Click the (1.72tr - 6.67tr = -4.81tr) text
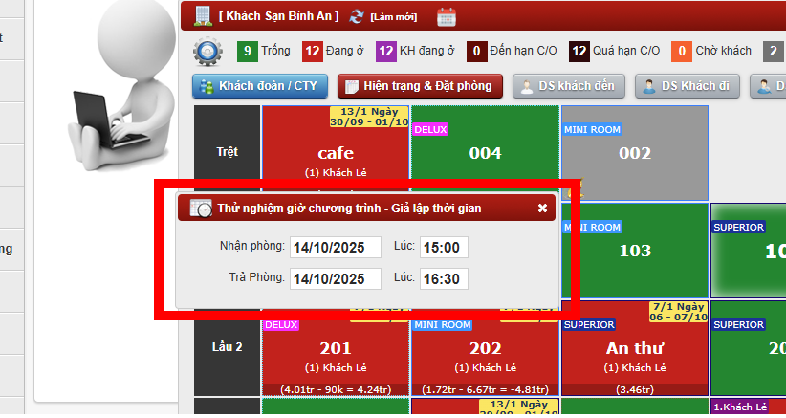The height and width of the screenshot is (418, 786). (x=485, y=389)
